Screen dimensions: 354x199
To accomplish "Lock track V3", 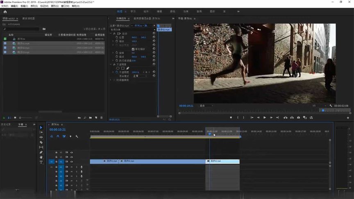I will (56, 152).
